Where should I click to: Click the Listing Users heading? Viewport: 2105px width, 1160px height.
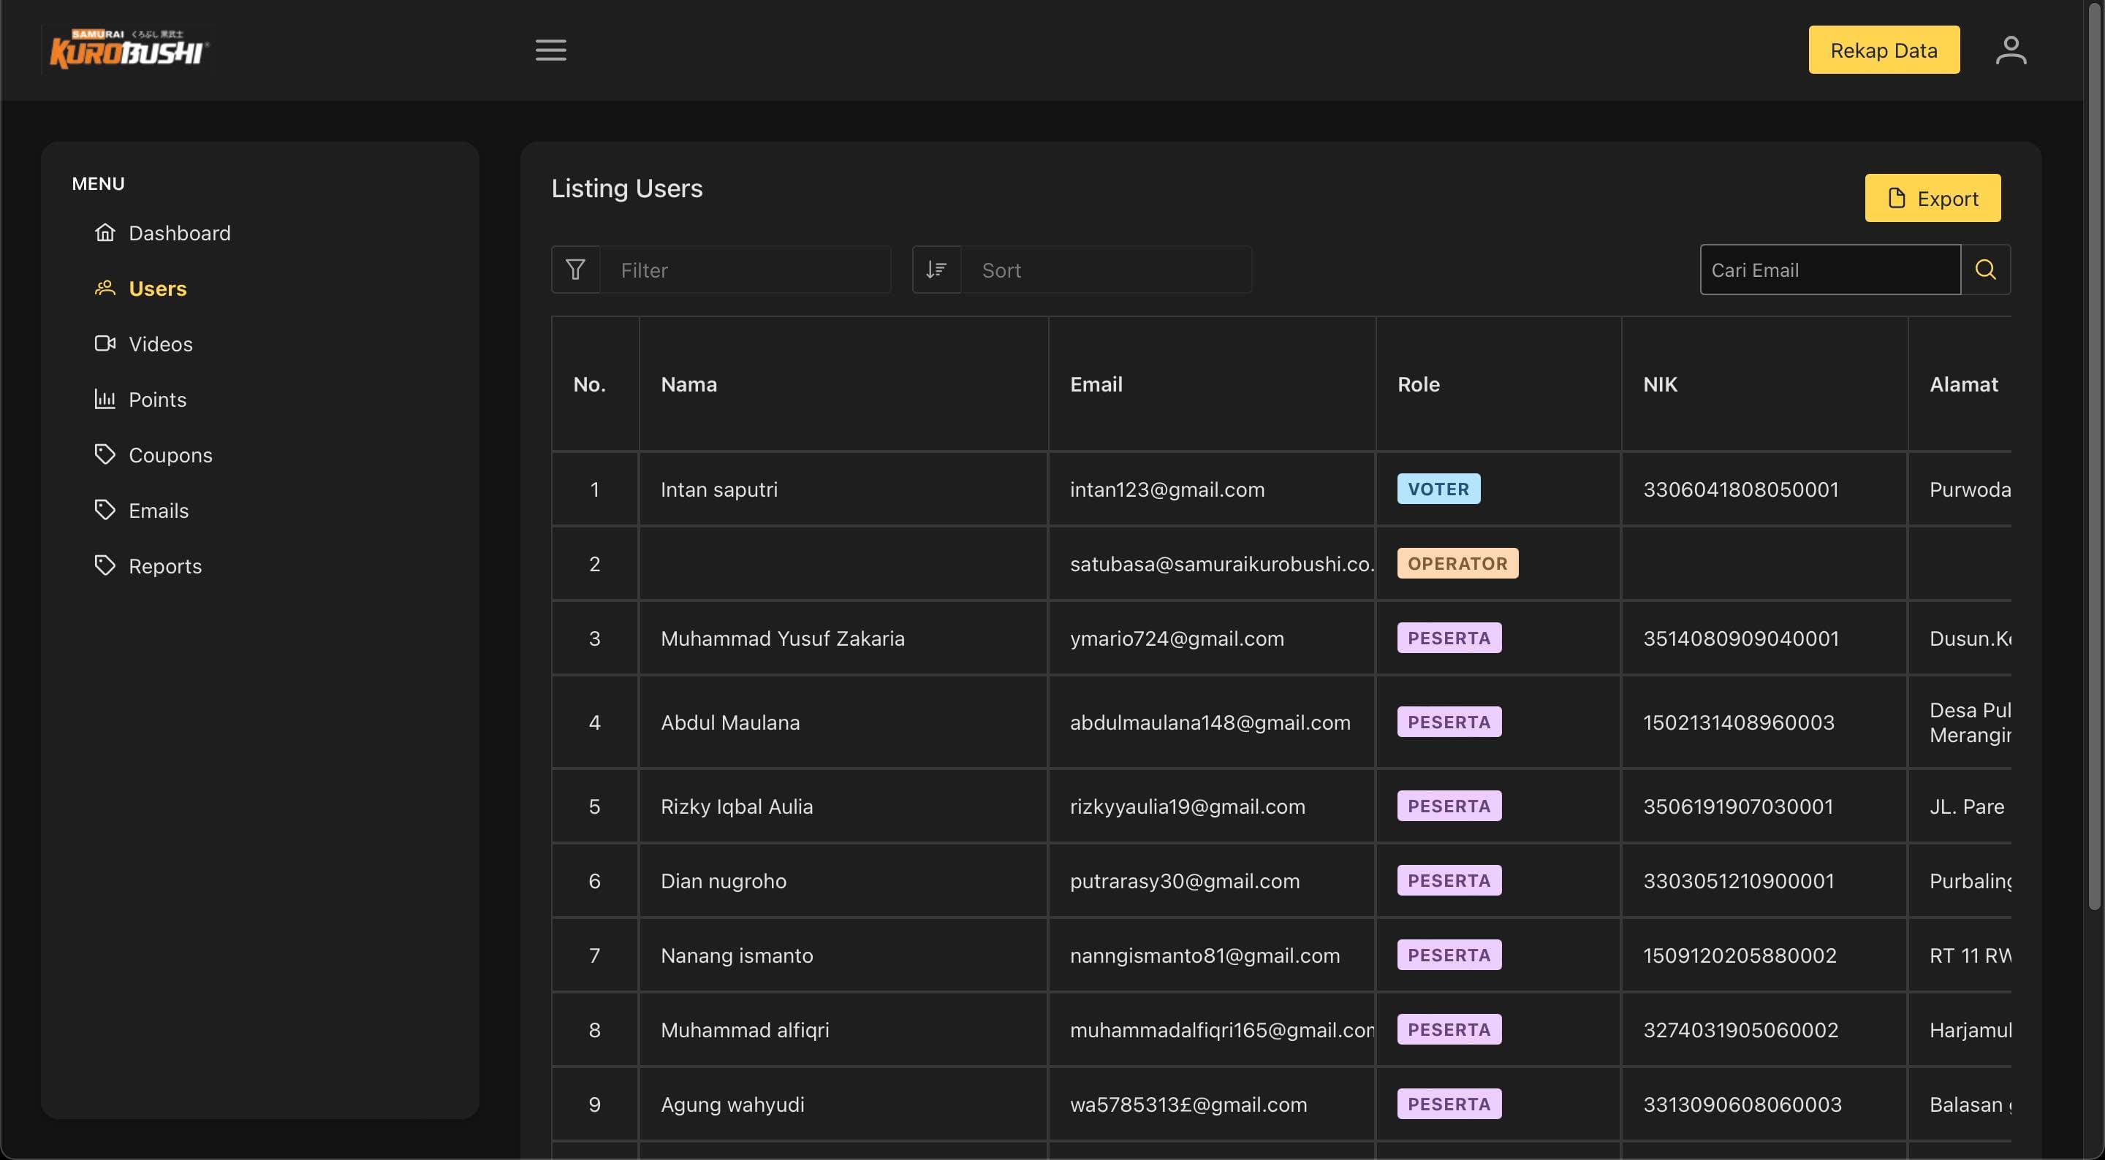pyautogui.click(x=627, y=188)
